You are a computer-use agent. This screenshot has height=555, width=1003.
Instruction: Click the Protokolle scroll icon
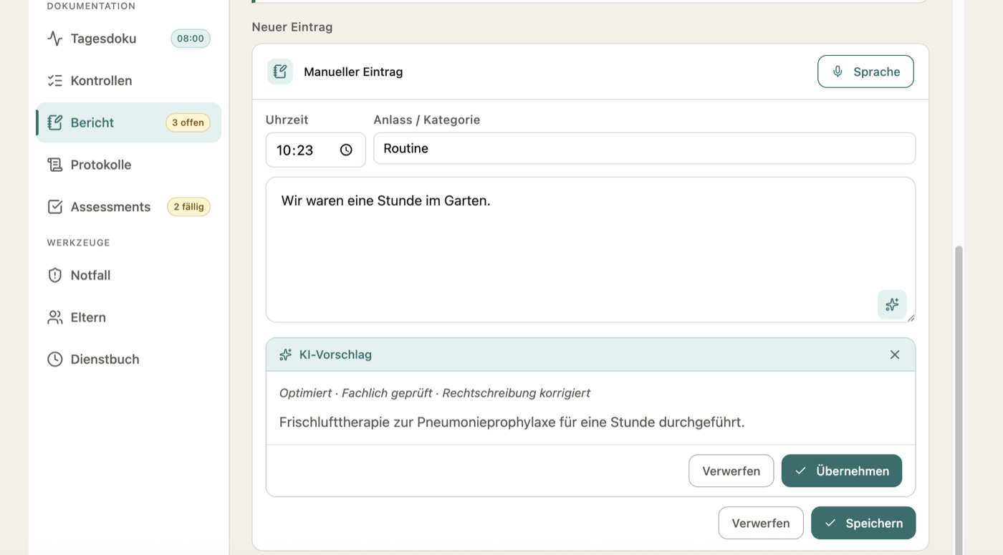coord(55,165)
